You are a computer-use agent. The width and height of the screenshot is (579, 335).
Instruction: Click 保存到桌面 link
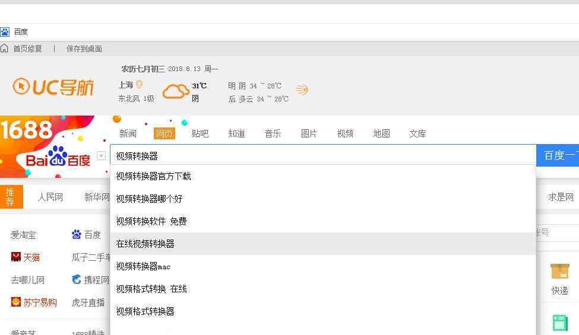pos(84,49)
